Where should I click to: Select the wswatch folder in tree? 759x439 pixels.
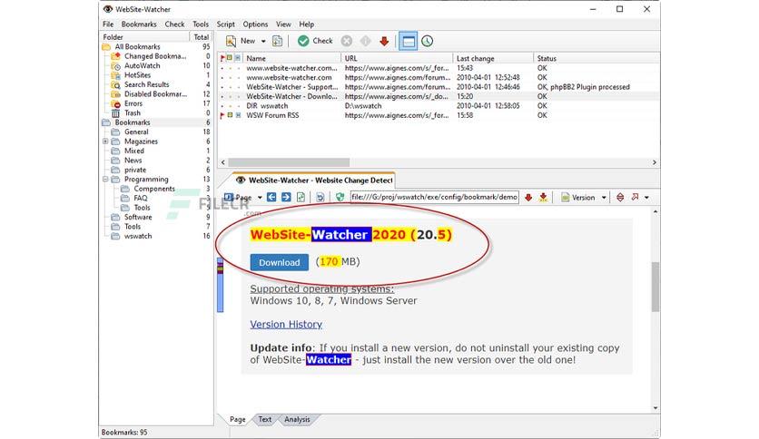click(x=138, y=237)
